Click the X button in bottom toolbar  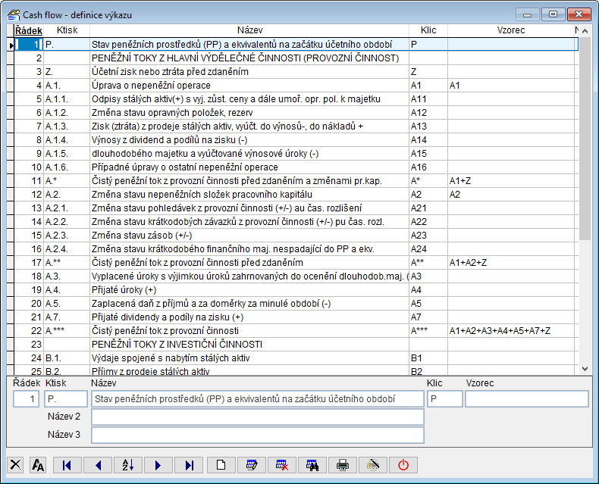[x=16, y=465]
